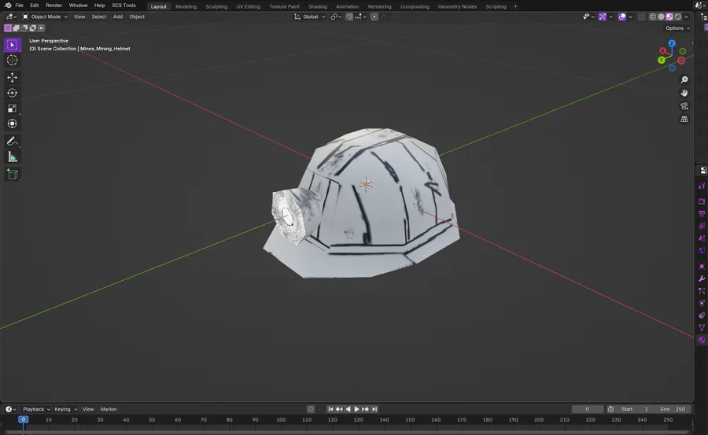Select the Annotate tool
The image size is (708, 435).
coord(12,142)
